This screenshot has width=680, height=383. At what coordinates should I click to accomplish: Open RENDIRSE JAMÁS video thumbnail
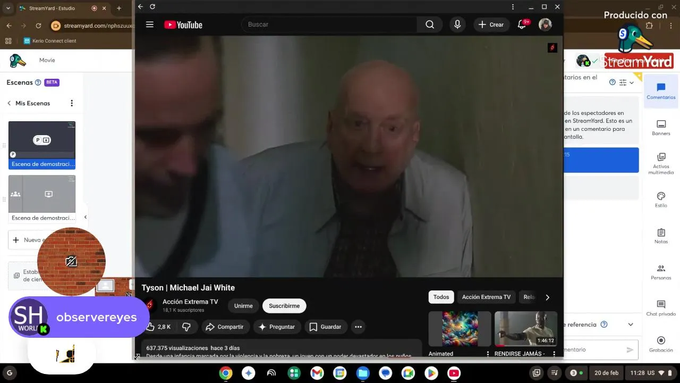click(526, 329)
